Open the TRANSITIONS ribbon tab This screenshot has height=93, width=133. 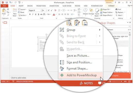41,6
